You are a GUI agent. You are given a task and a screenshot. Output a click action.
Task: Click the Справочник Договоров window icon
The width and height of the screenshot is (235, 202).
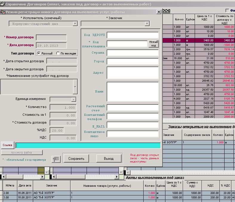tap(3, 4)
